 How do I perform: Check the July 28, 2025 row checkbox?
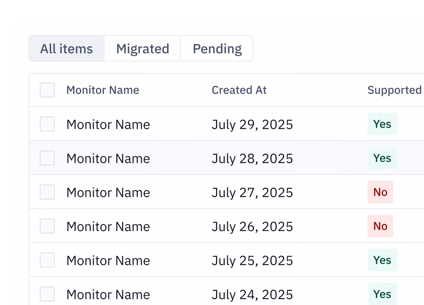point(47,158)
